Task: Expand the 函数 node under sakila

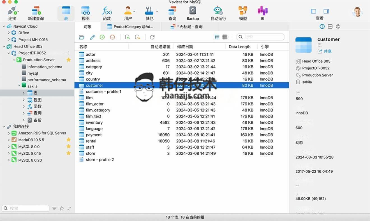Action: coord(24,107)
